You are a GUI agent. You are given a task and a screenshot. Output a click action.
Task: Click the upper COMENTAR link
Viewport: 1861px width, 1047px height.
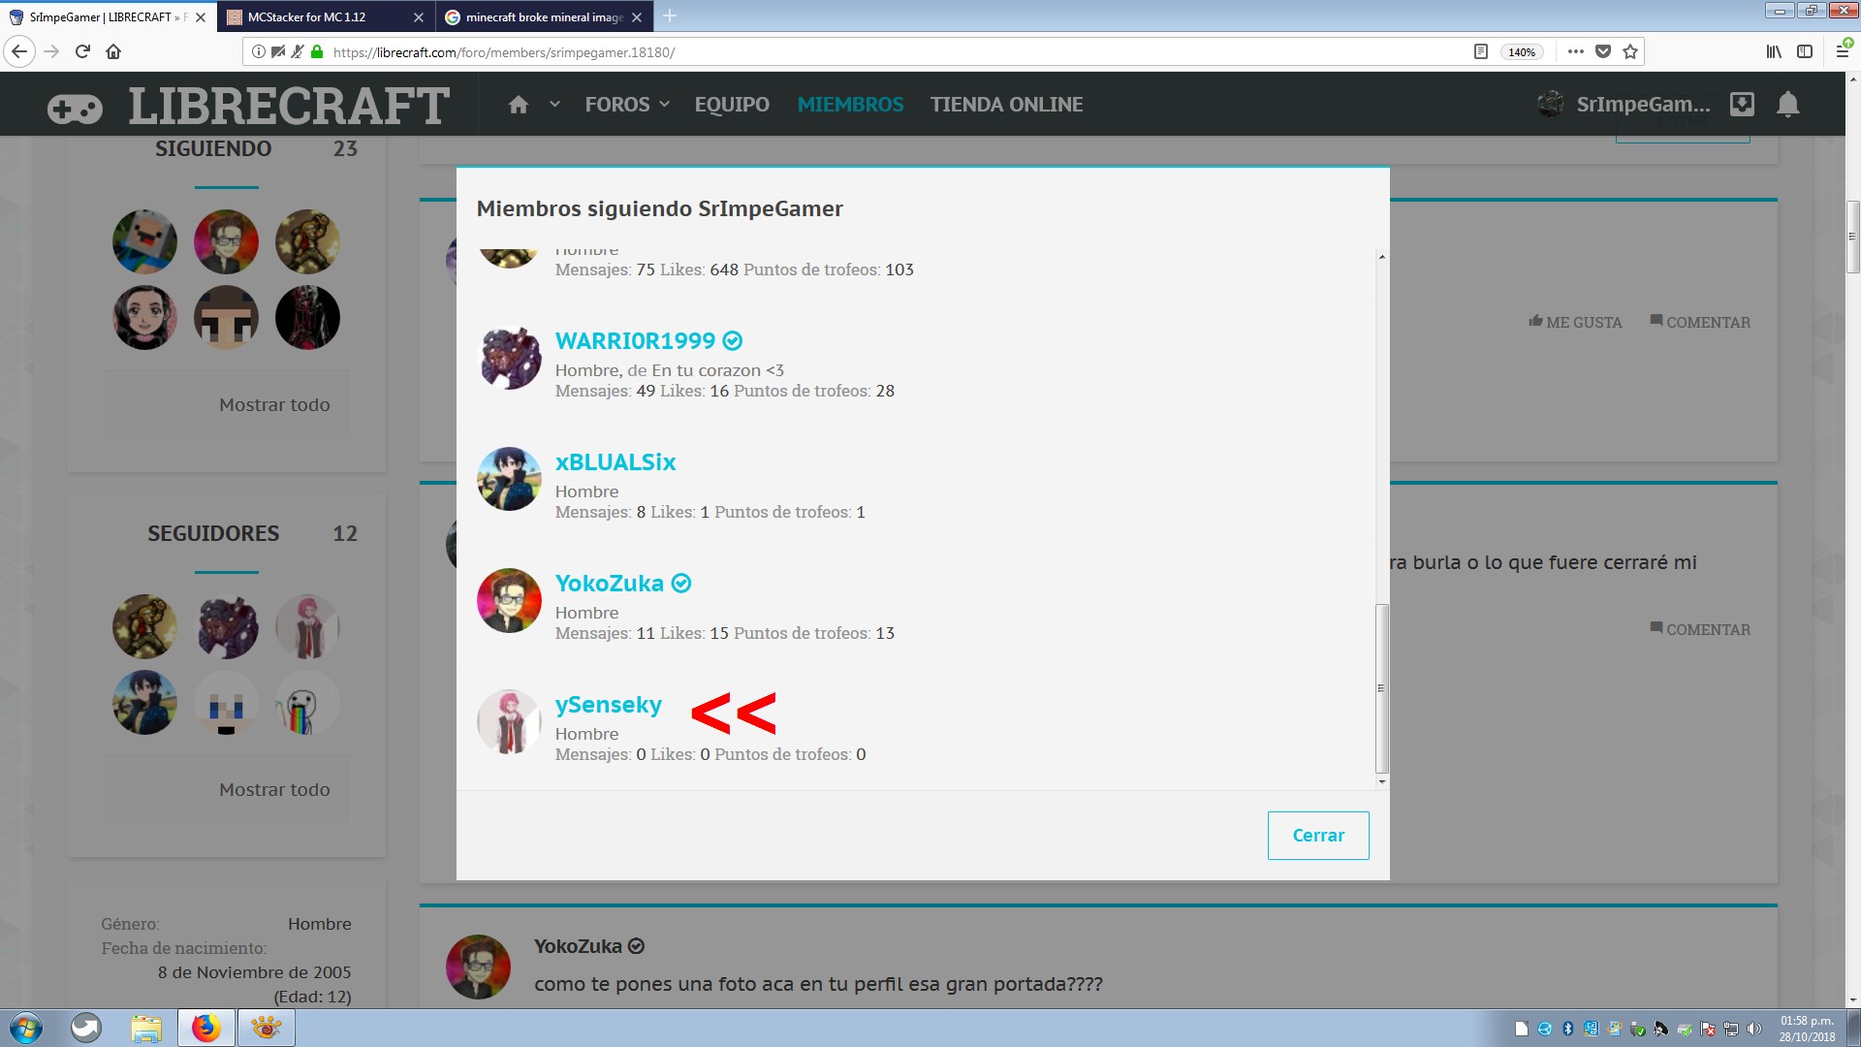tap(1700, 322)
